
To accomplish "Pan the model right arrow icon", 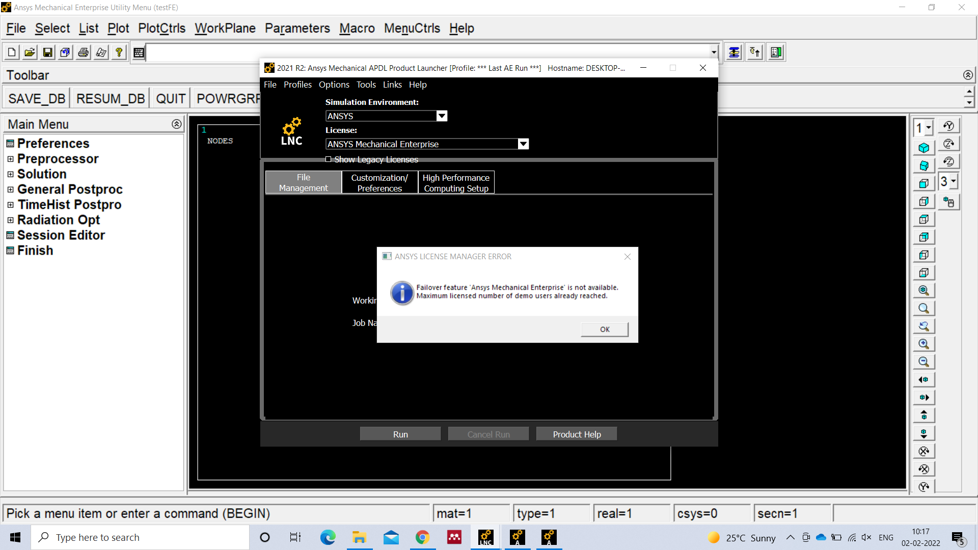I will click(x=923, y=397).
